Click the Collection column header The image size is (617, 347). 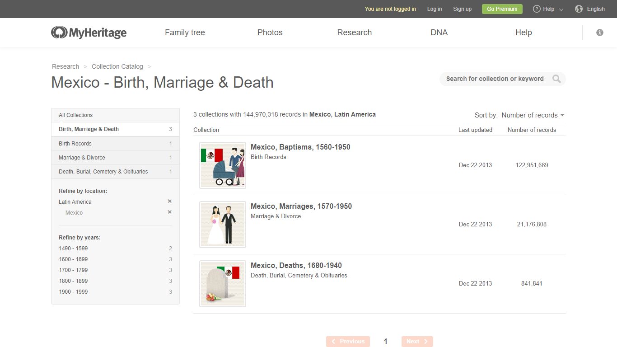coord(206,130)
